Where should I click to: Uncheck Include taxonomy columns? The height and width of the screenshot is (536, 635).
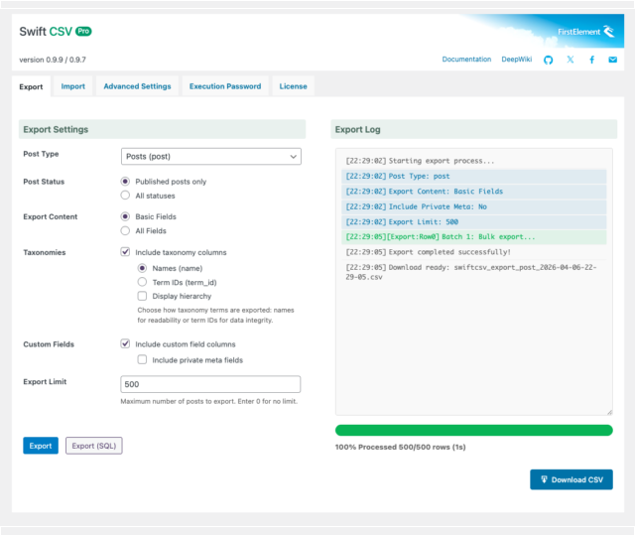[125, 253]
